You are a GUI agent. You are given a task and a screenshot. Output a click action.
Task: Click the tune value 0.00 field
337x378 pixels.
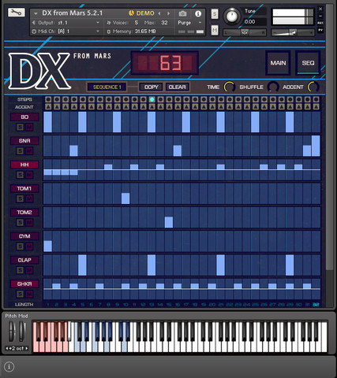coord(254,22)
